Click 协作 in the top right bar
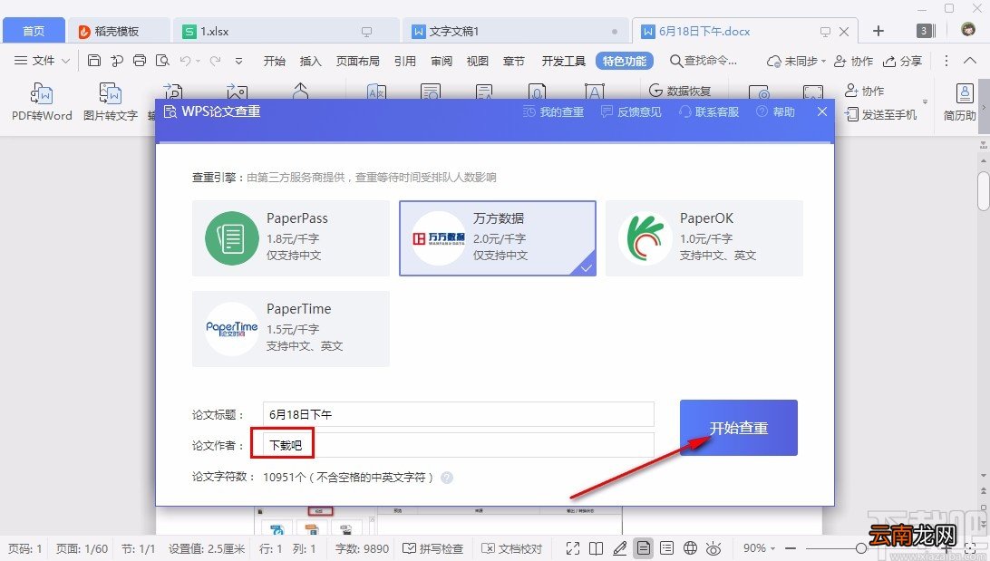990x561 pixels. (x=853, y=62)
